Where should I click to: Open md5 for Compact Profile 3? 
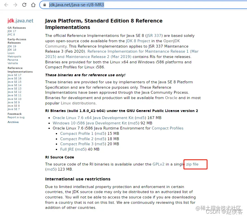click(x=100, y=144)
